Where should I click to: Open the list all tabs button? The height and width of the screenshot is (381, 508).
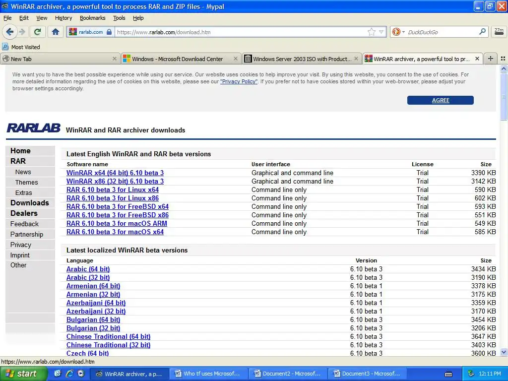pos(503,59)
